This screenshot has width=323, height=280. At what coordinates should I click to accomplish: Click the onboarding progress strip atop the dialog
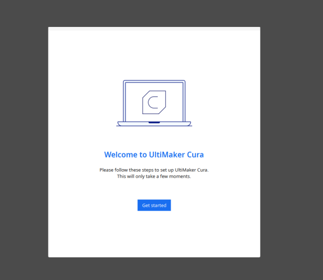pos(154,29)
